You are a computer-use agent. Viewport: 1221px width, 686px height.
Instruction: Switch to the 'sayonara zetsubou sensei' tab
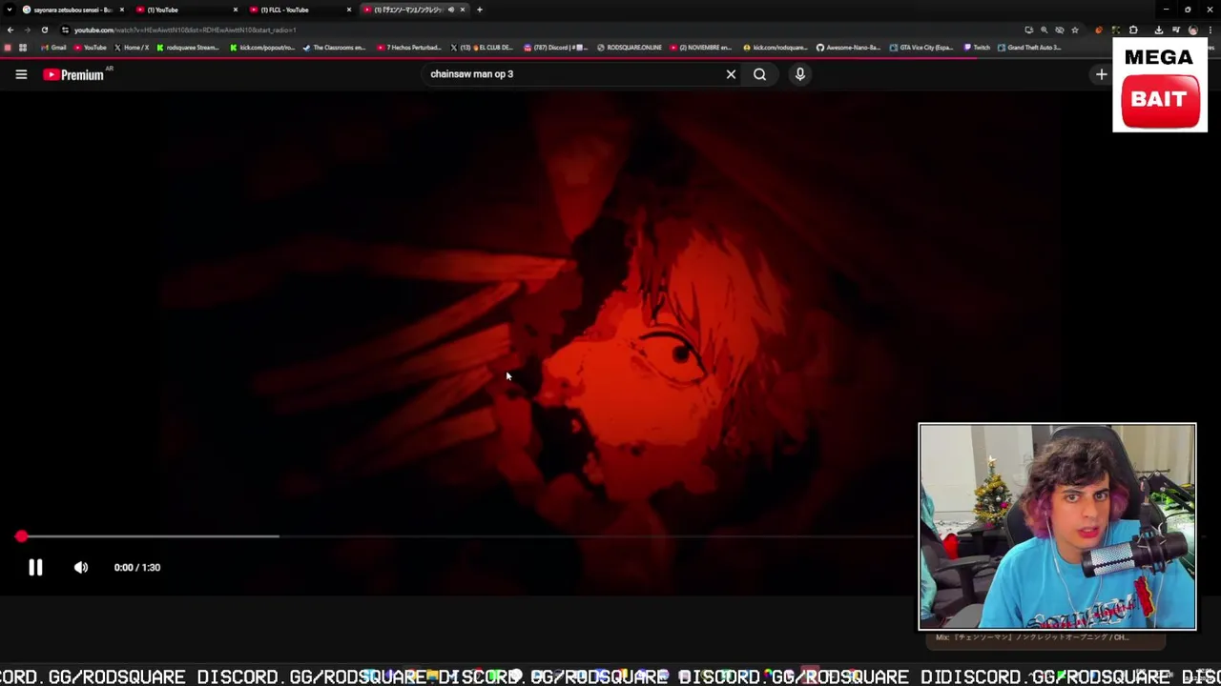(x=72, y=10)
